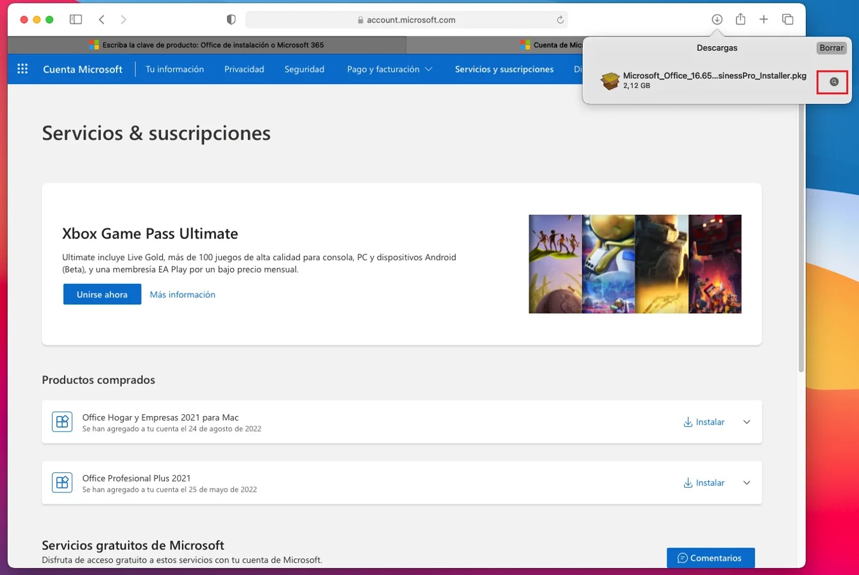Click the account.microsoft.com address bar

click(x=406, y=20)
